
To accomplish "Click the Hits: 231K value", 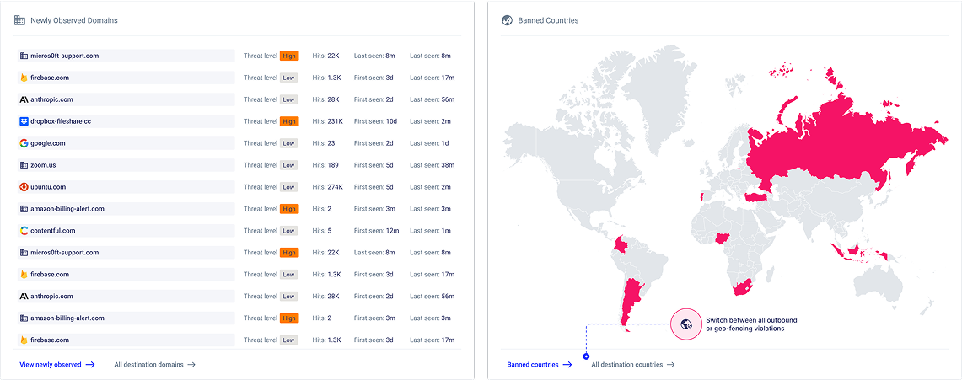I will 328,121.
